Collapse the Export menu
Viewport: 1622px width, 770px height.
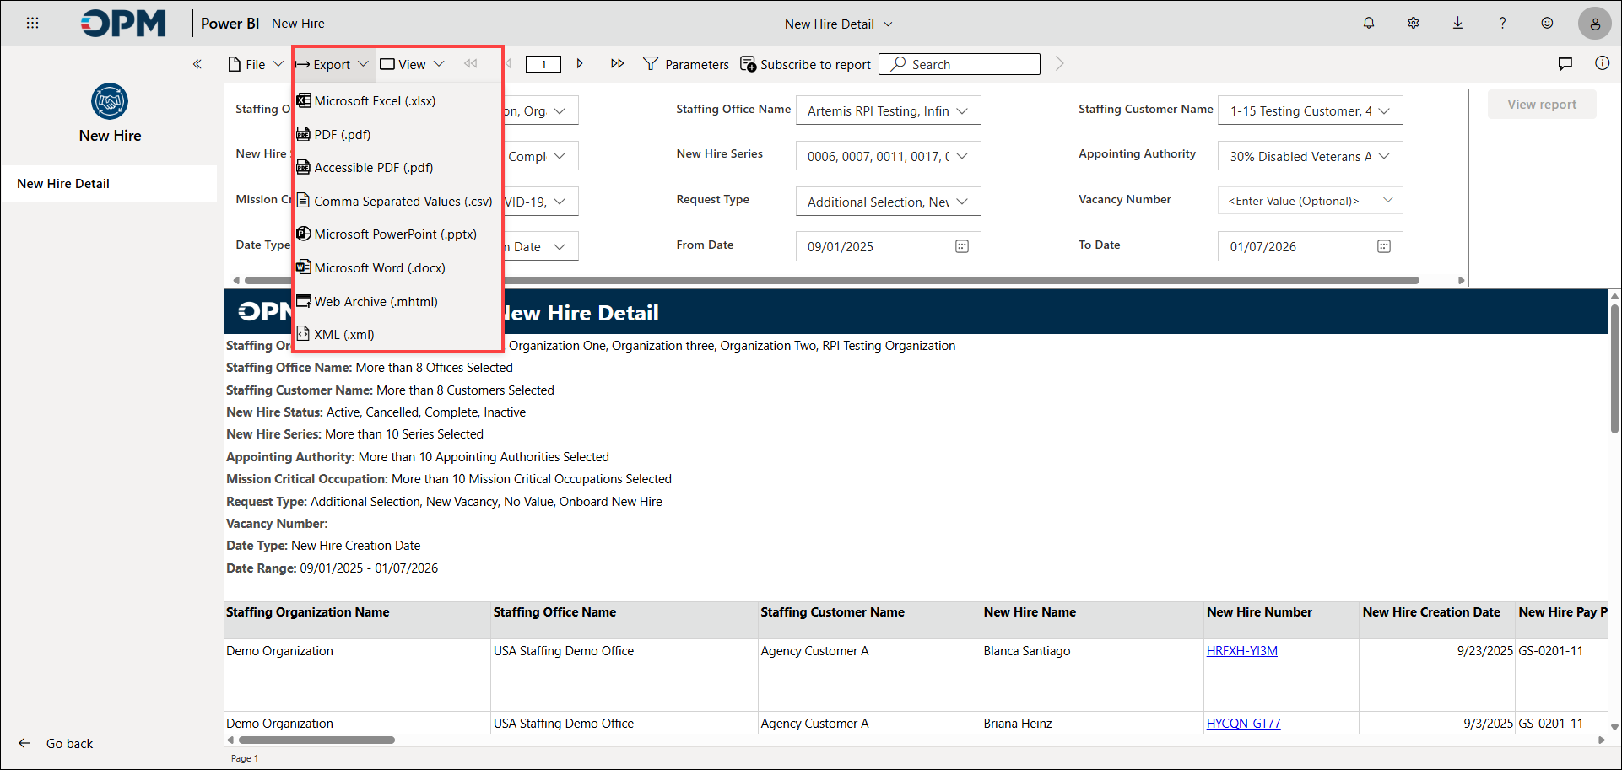[333, 64]
